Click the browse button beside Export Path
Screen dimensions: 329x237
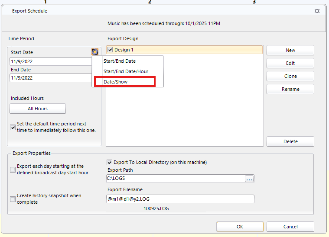coord(249,179)
